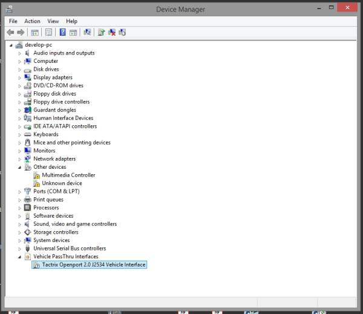Click the Storage controllers icon
The width and height of the screenshot is (363, 314).
[28, 232]
